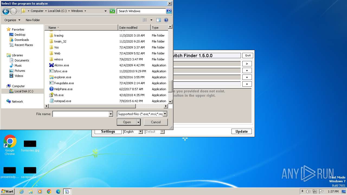This screenshot has height=195, width=347.
Task: Sort by the Date modified column
Action: [134, 28]
